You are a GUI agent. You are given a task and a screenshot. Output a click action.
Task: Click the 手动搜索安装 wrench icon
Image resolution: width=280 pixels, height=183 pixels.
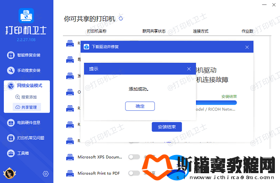click(11, 70)
